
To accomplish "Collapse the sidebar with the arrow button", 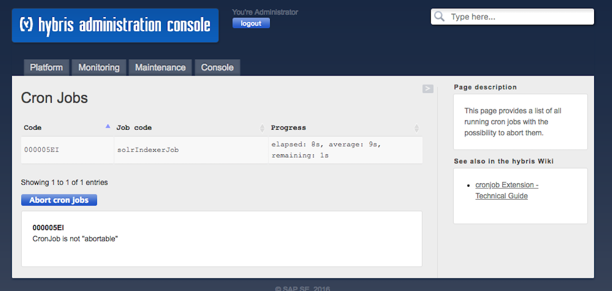I will [428, 88].
